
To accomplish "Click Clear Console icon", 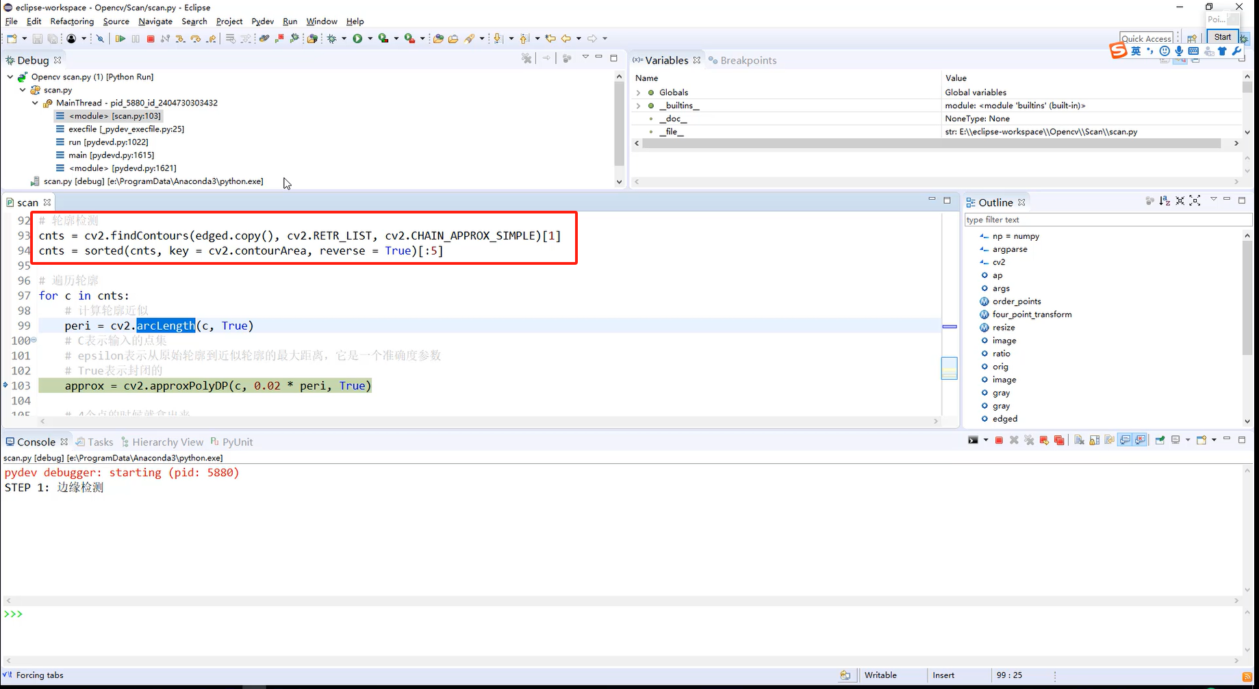I will pos(1079,440).
